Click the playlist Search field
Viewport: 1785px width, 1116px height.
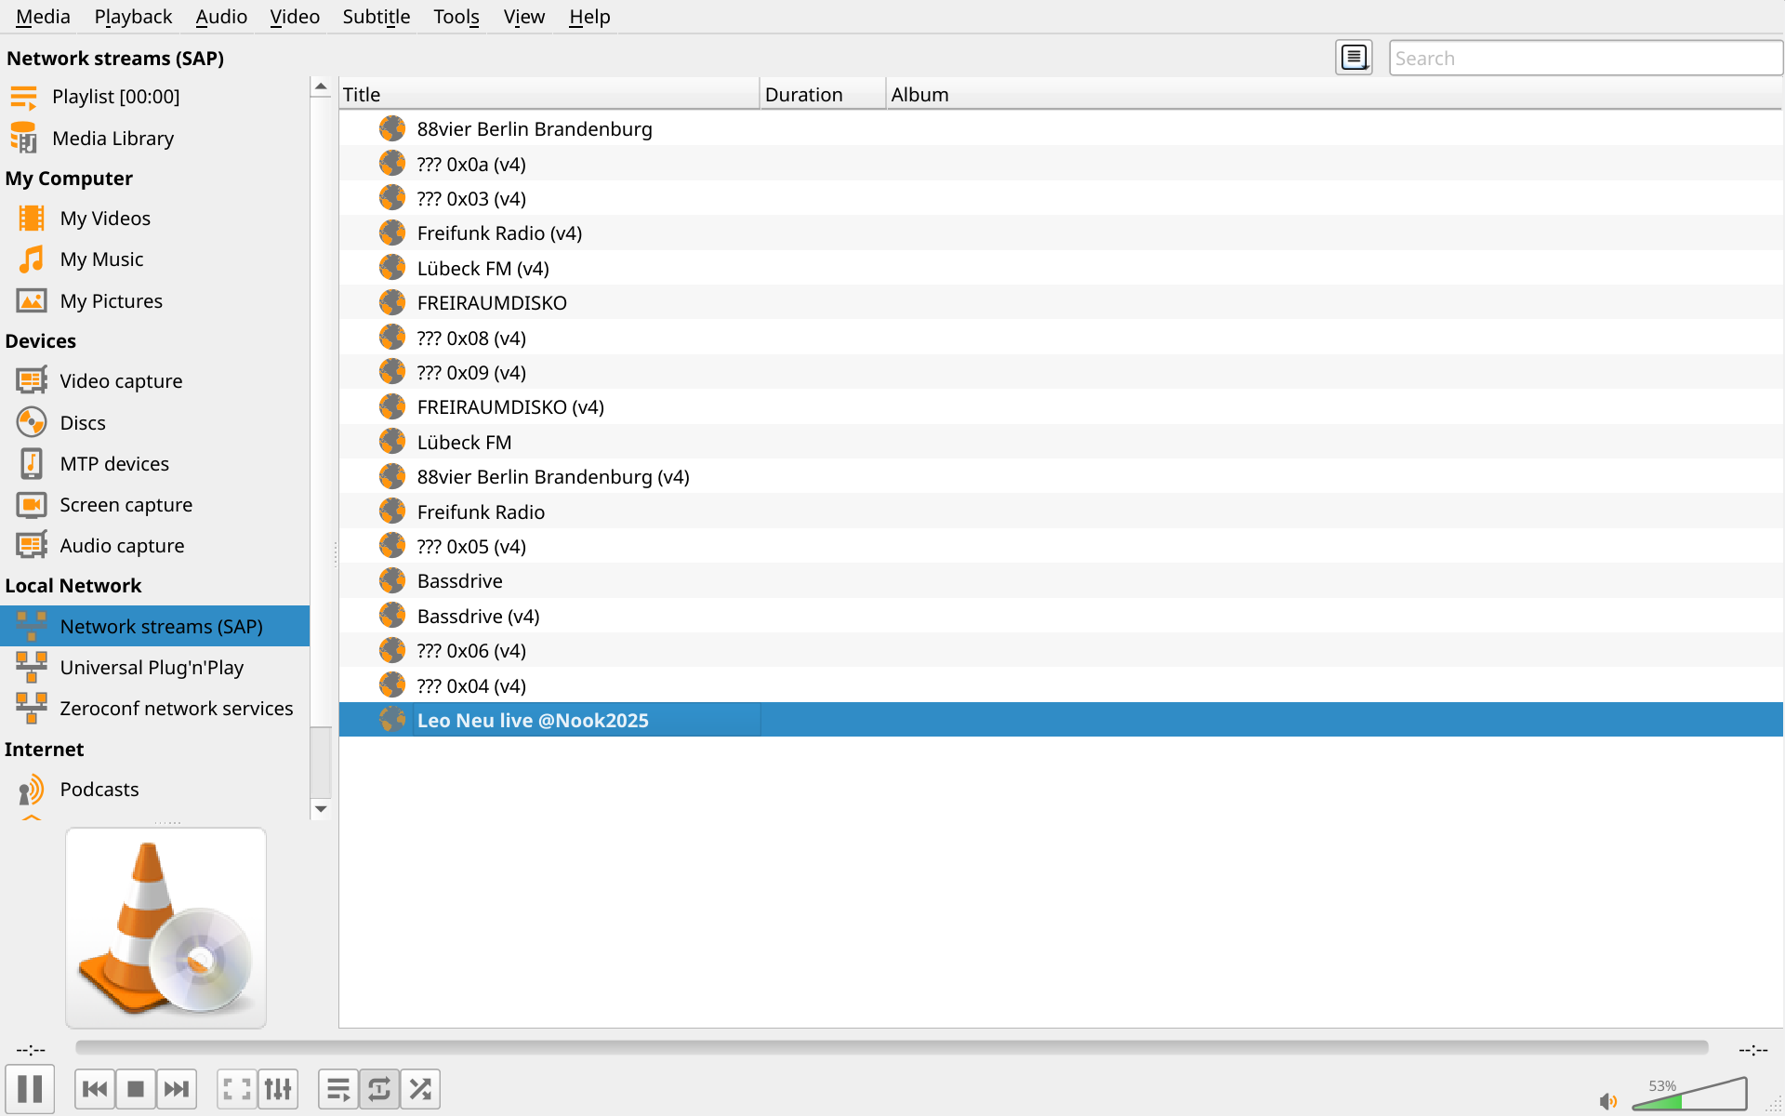click(x=1584, y=58)
